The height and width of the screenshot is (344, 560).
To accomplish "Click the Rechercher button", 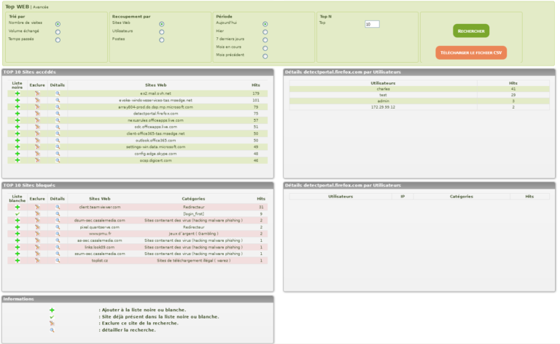I will pyautogui.click(x=471, y=31).
